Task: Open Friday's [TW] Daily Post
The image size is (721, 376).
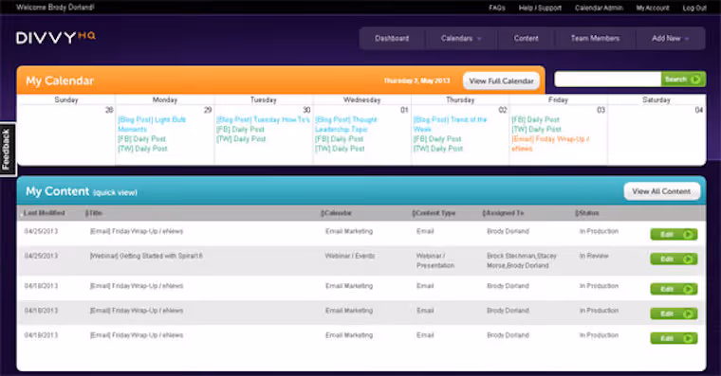Action: 537,129
